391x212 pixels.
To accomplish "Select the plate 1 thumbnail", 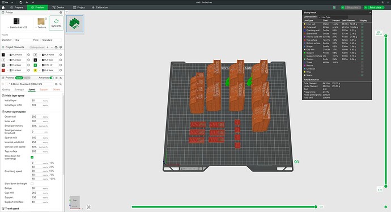I will coord(75,23).
